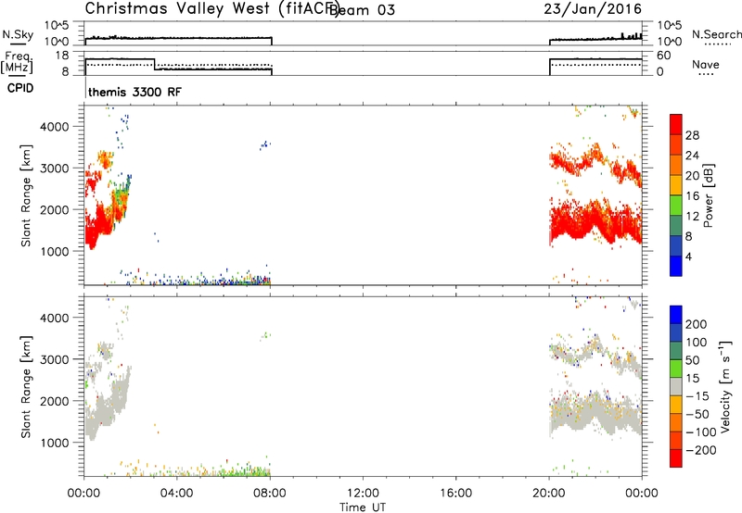The image size is (742, 513).
Task: Click the '12:00' time tick label
Action: 363,494
